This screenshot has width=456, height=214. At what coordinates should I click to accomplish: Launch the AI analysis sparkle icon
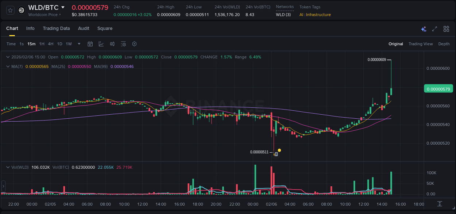click(x=423, y=28)
